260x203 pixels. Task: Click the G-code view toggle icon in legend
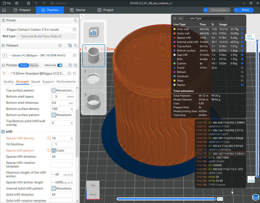180,18
